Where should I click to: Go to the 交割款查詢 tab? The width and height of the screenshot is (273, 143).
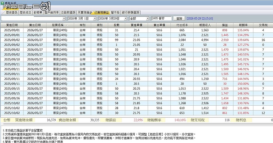point(68,13)
